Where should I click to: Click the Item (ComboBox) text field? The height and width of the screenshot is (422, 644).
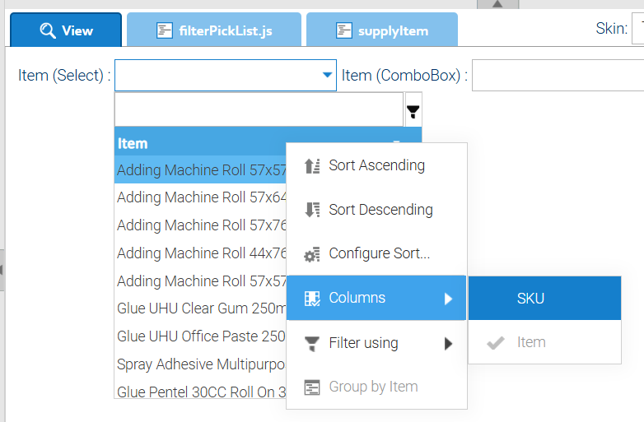(x=558, y=76)
